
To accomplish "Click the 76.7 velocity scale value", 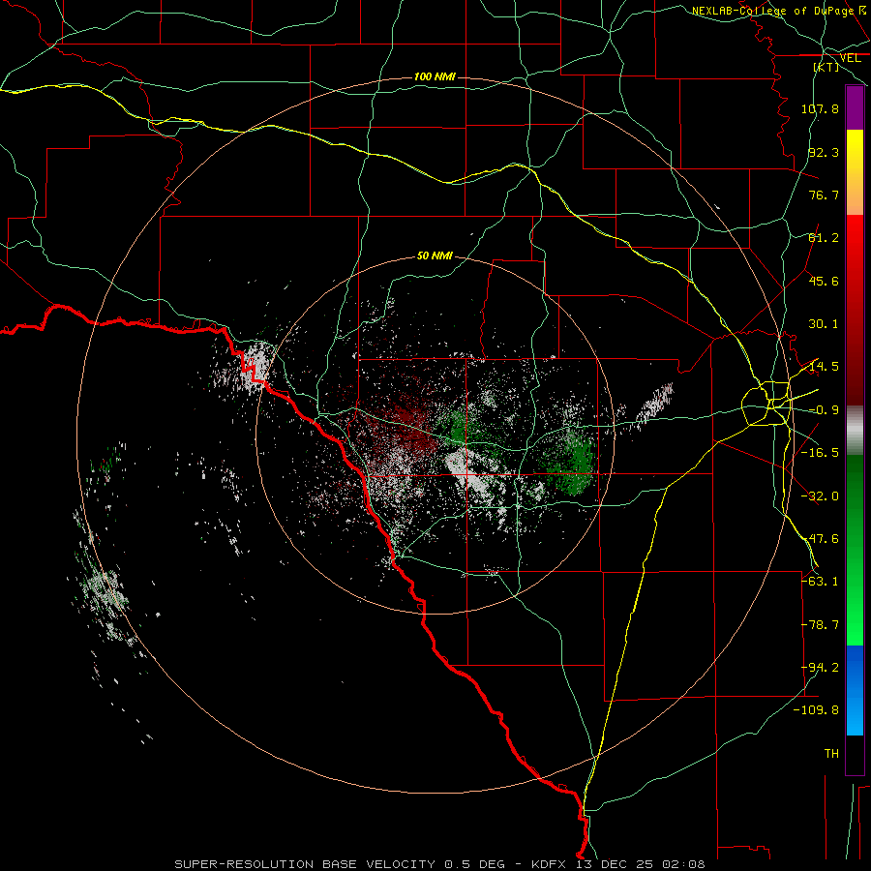I will tap(824, 195).
